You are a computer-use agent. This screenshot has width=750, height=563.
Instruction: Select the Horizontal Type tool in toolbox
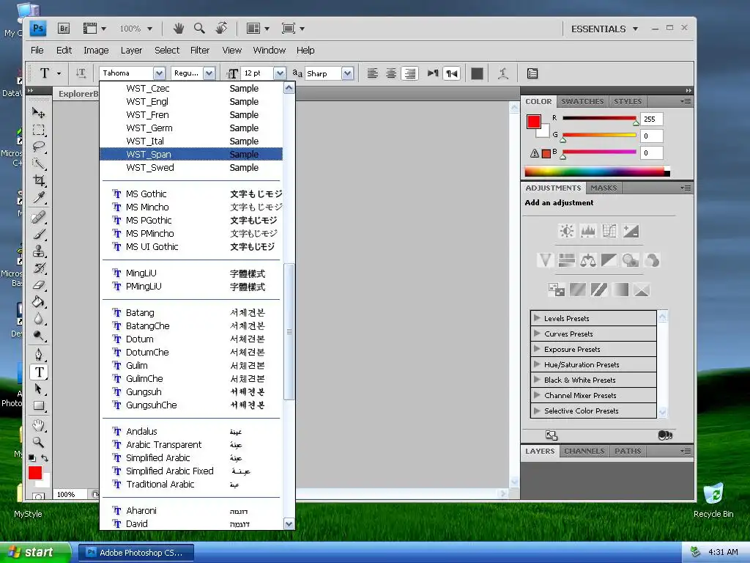[x=40, y=372]
